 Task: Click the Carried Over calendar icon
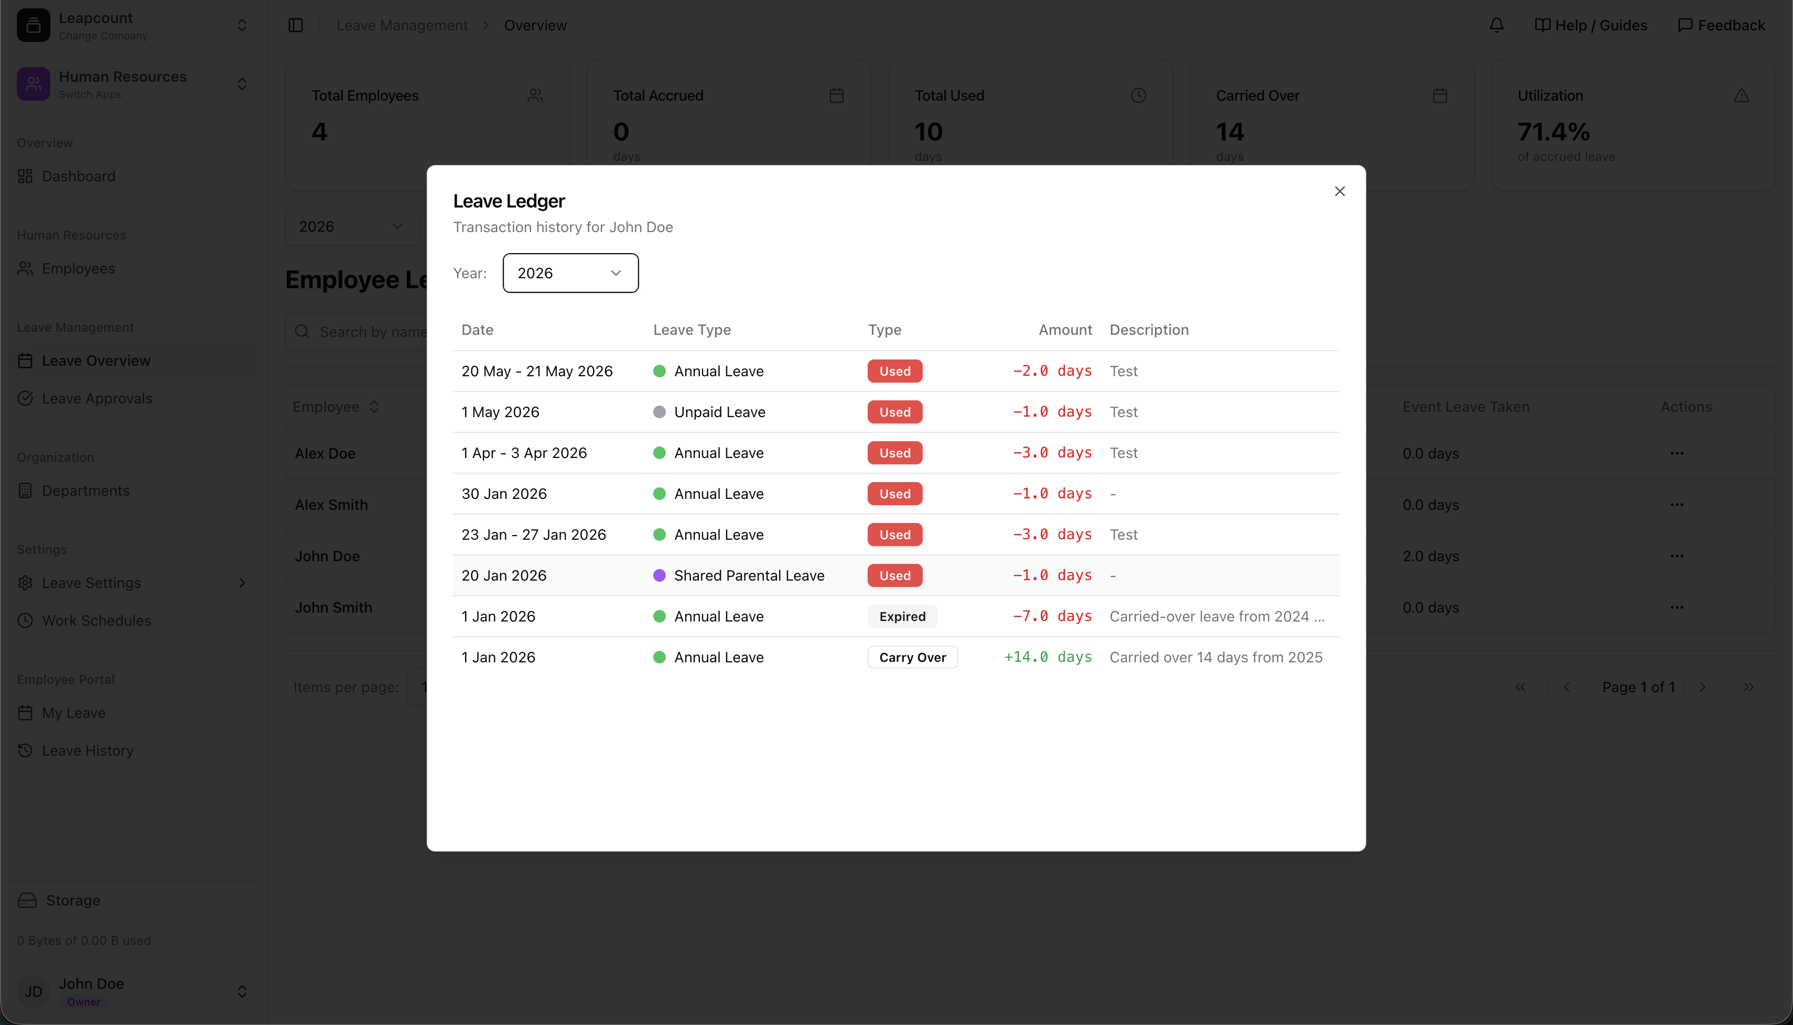[x=1440, y=95]
